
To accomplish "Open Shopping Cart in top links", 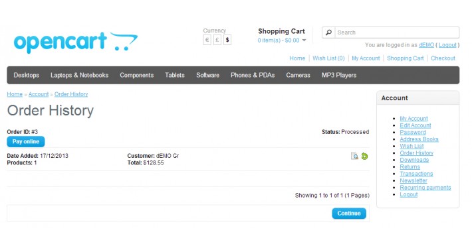I will (x=405, y=58).
